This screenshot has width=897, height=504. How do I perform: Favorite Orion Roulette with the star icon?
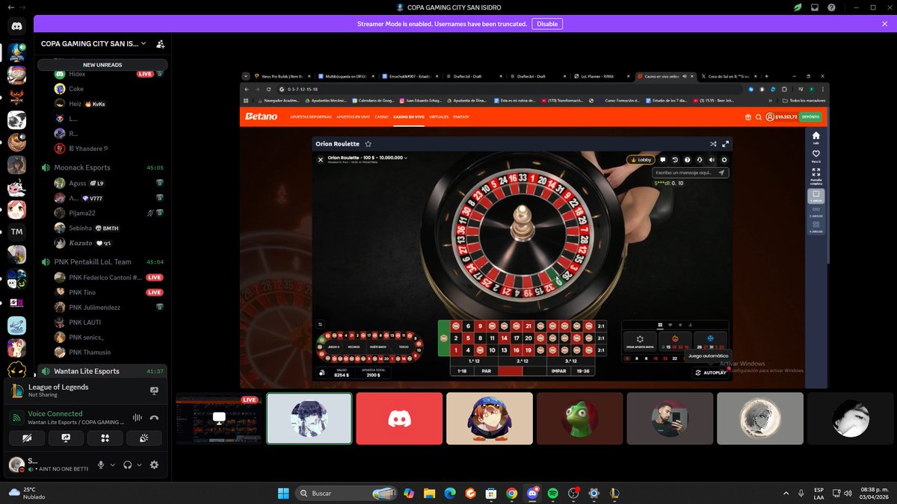tap(369, 143)
